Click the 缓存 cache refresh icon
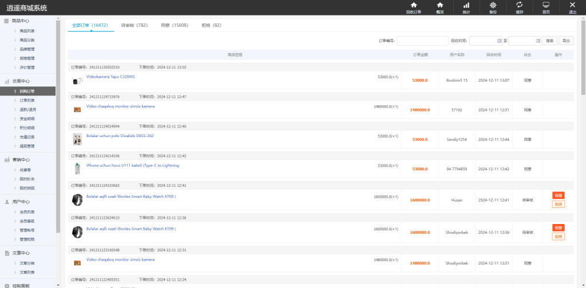Screen dimensions: 586x288 point(519,5)
